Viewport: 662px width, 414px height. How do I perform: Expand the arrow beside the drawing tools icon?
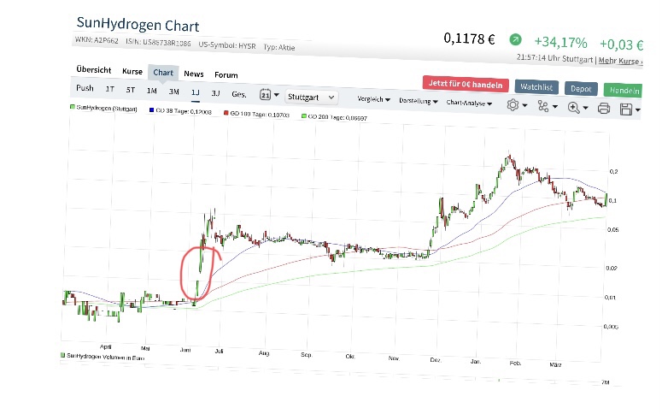tap(554, 107)
